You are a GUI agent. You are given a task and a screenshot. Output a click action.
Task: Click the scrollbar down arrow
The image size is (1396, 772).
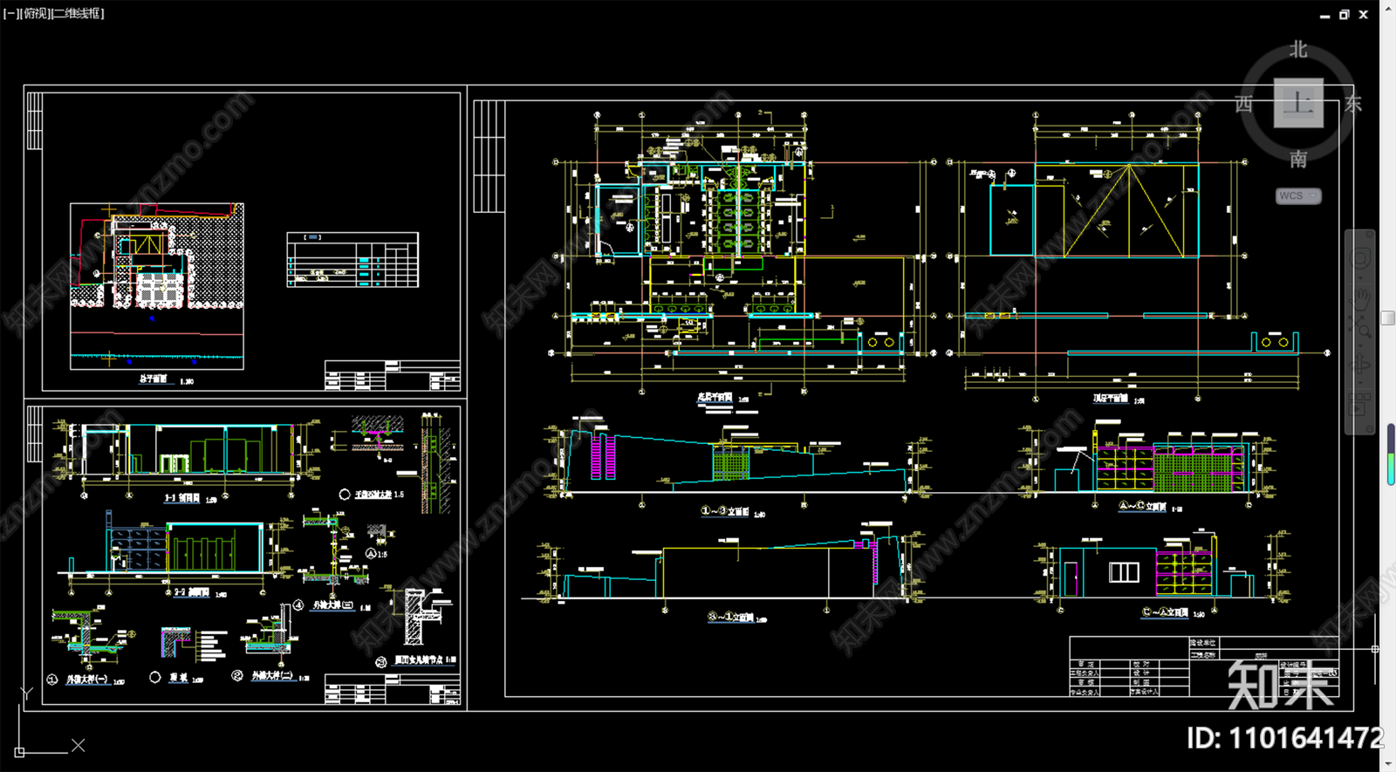1388,764
